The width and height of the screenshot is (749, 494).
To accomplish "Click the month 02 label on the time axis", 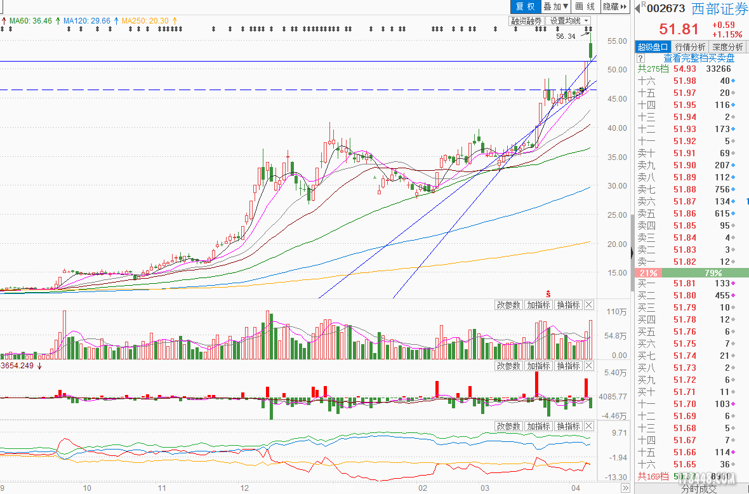I will click(422, 488).
